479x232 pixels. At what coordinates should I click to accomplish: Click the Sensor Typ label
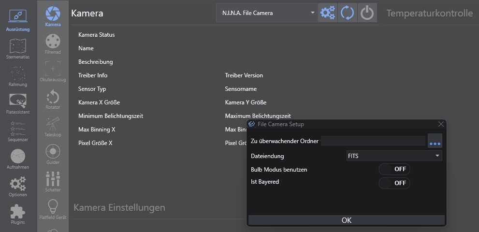click(x=92, y=89)
